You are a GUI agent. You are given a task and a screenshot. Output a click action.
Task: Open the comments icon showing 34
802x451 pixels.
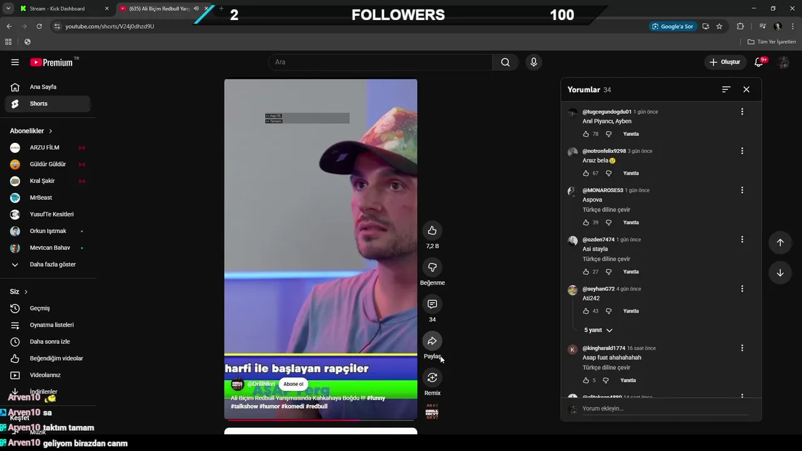432,304
